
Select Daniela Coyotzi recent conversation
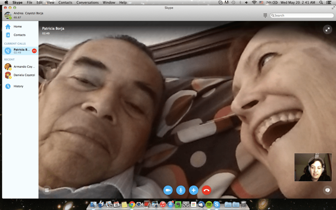point(24,75)
